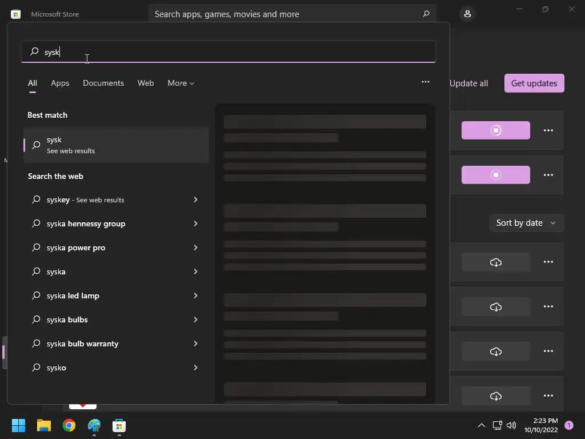The image size is (585, 439).
Task: Switch to the Web search tab
Action: [146, 83]
